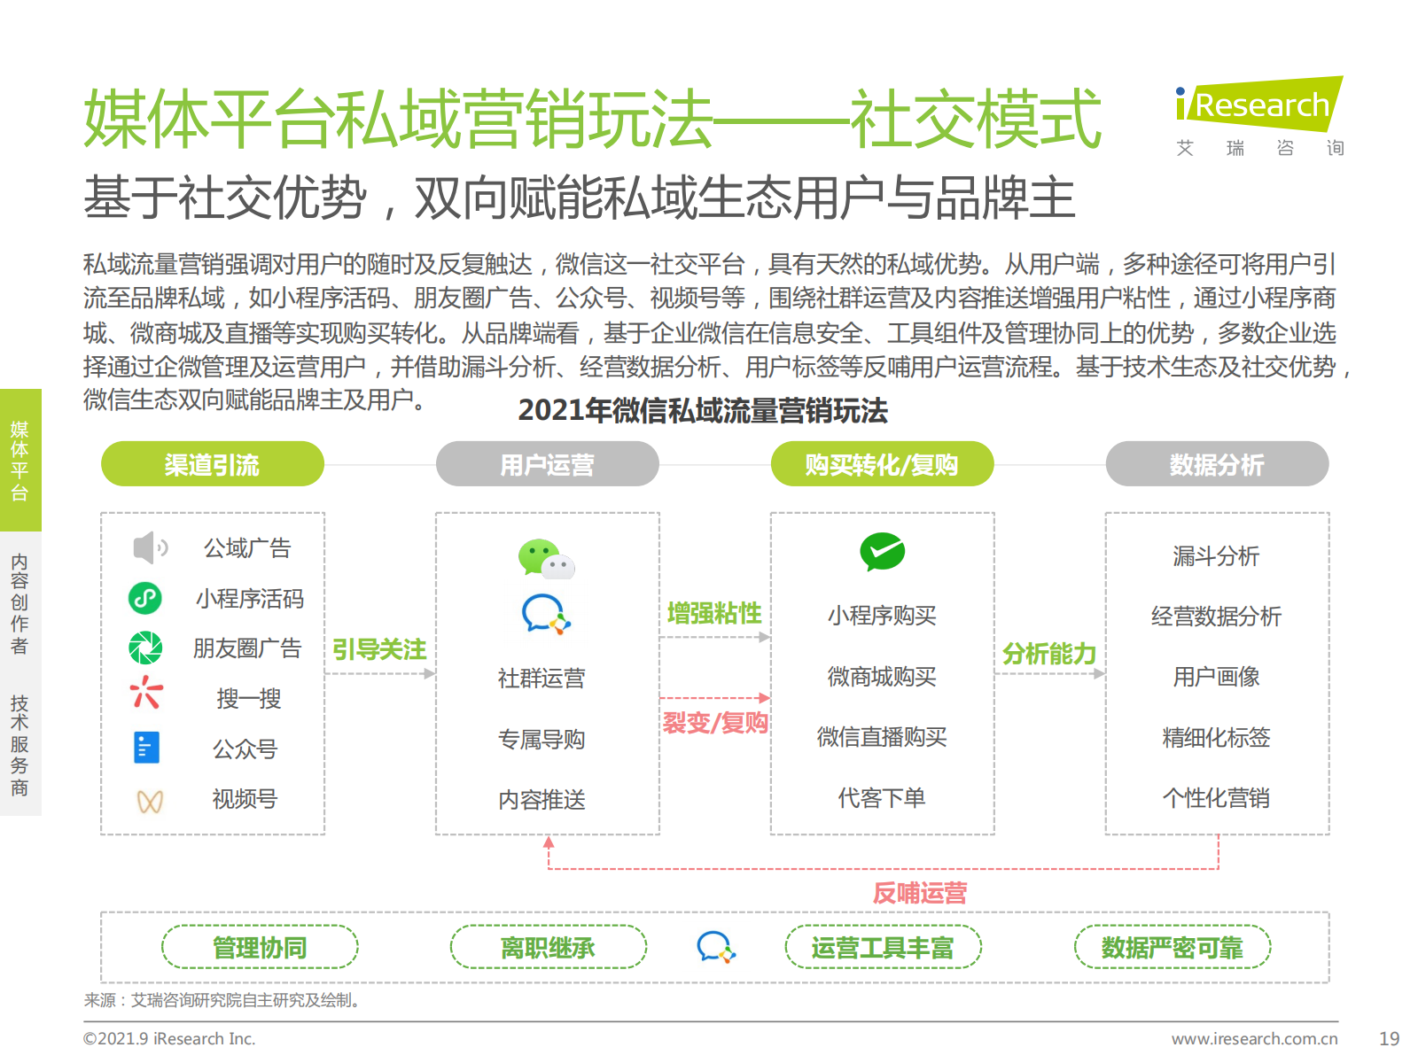Click the 分析能力 arrow label
This screenshot has width=1418, height=1063.
[x=1049, y=654]
